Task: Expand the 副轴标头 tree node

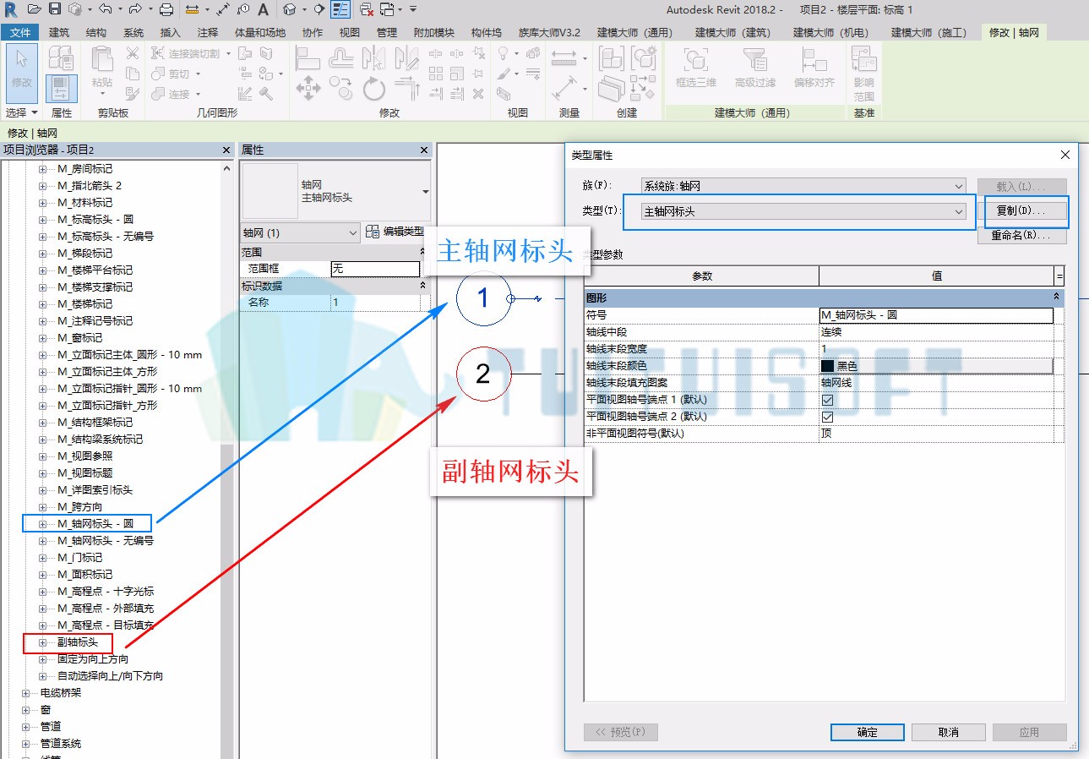Action: (x=43, y=642)
